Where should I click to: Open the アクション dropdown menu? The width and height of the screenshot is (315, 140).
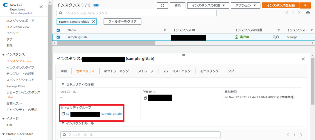pyautogui.click(x=245, y=5)
